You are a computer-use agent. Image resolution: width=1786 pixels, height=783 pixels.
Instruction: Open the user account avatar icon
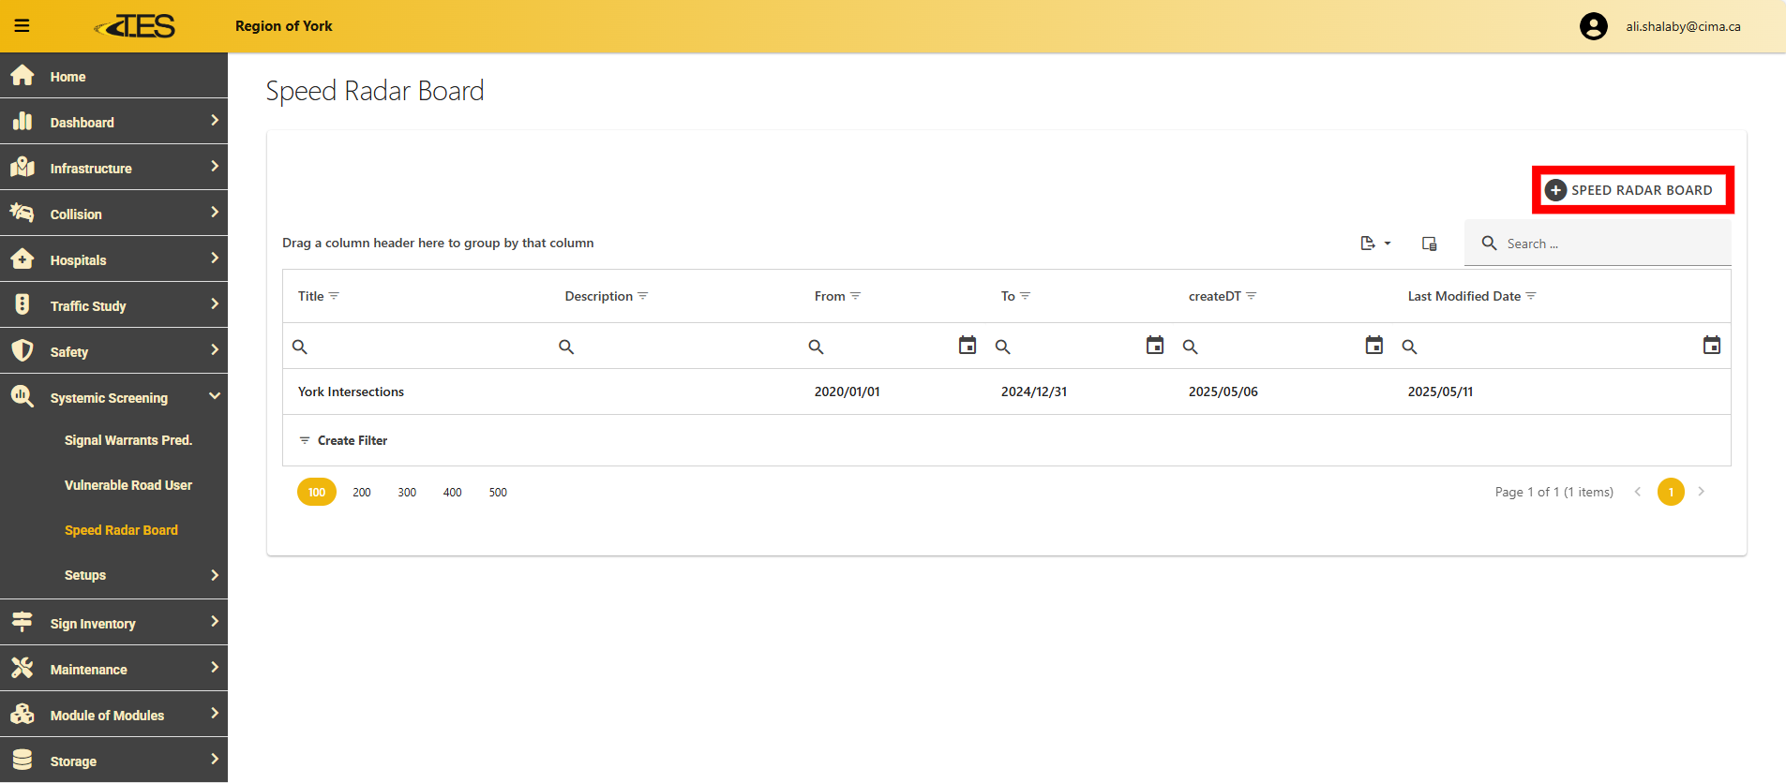[1593, 26]
